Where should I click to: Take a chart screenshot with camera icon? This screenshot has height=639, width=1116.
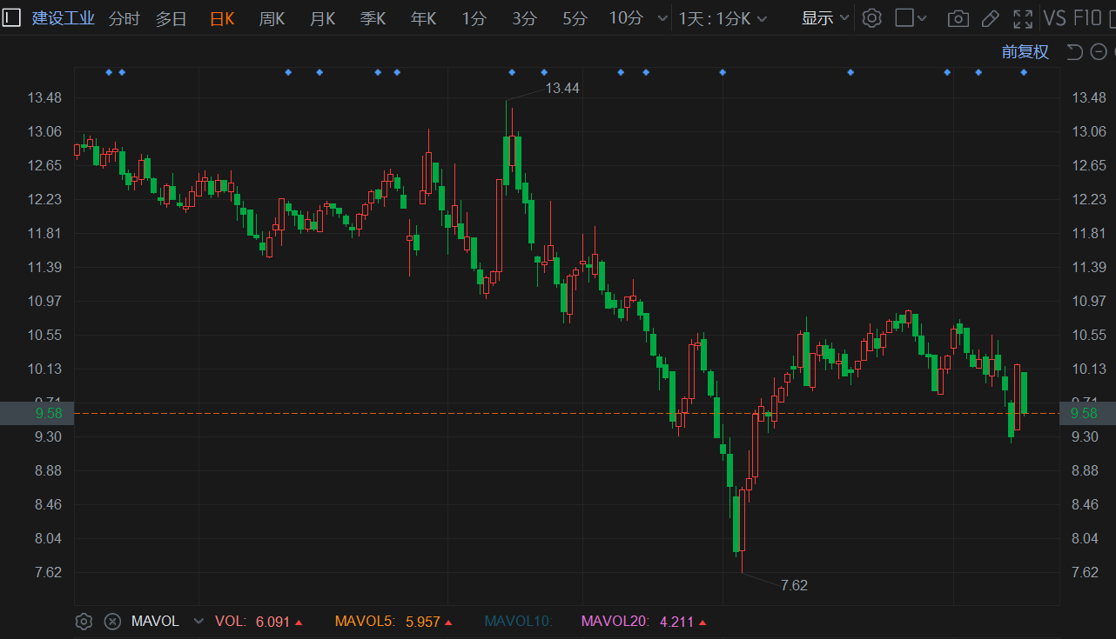click(958, 18)
